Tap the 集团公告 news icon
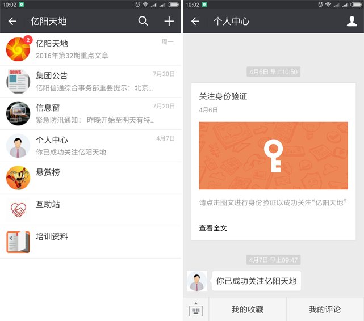This screenshot has height=321, width=364. [x=18, y=81]
